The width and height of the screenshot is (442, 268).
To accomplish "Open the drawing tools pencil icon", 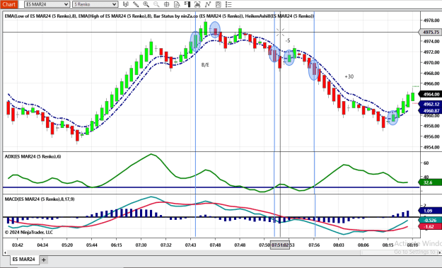I will click(136, 4).
